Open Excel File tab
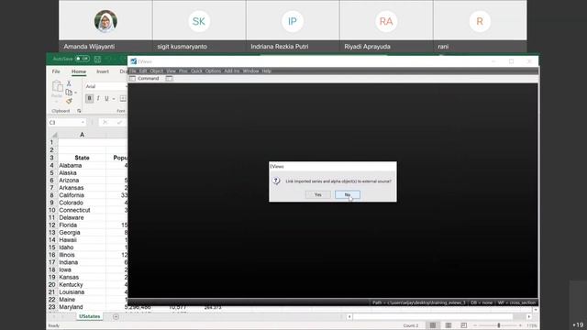The width and height of the screenshot is (587, 330). (56, 71)
